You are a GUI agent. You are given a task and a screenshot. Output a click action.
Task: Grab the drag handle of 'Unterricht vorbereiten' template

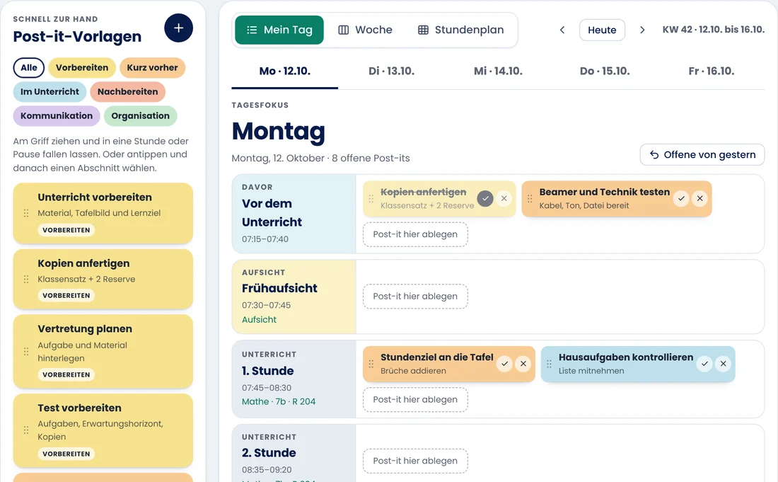coord(25,213)
